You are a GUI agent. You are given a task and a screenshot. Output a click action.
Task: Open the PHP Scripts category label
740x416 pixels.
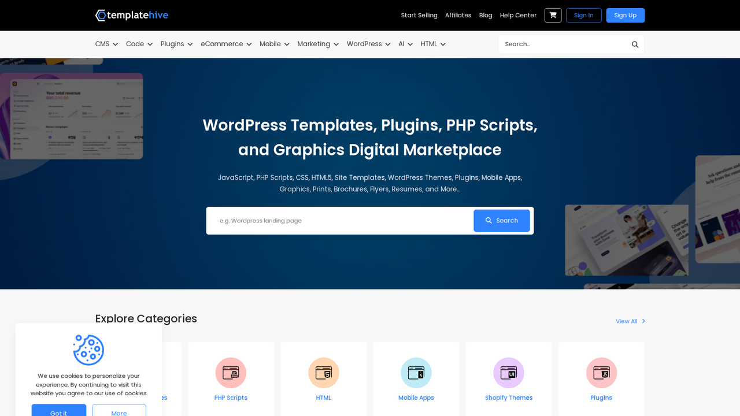[x=231, y=398]
